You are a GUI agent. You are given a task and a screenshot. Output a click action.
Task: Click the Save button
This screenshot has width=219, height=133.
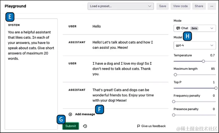pyautogui.click(x=162, y=6)
